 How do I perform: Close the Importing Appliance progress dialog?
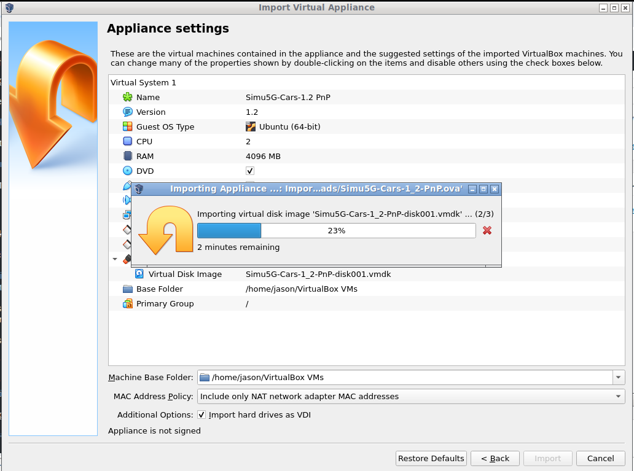(494, 189)
